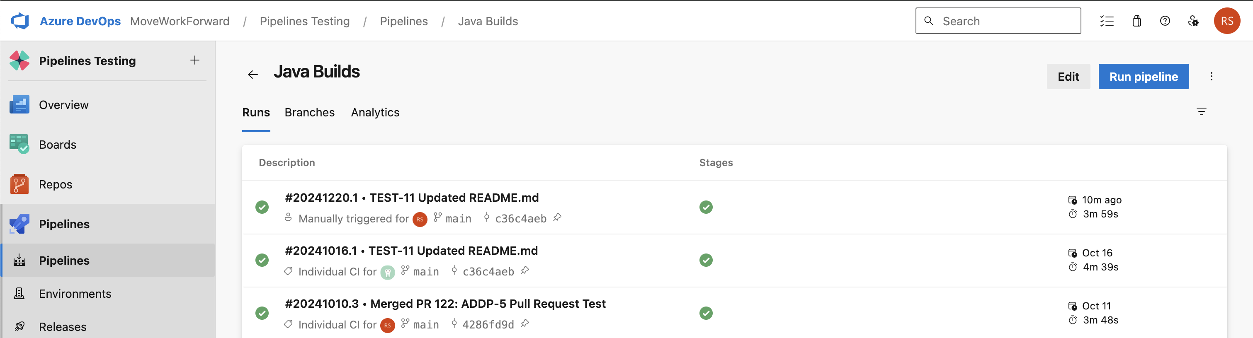Open the filter runs icon
1253x338 pixels.
click(1201, 112)
